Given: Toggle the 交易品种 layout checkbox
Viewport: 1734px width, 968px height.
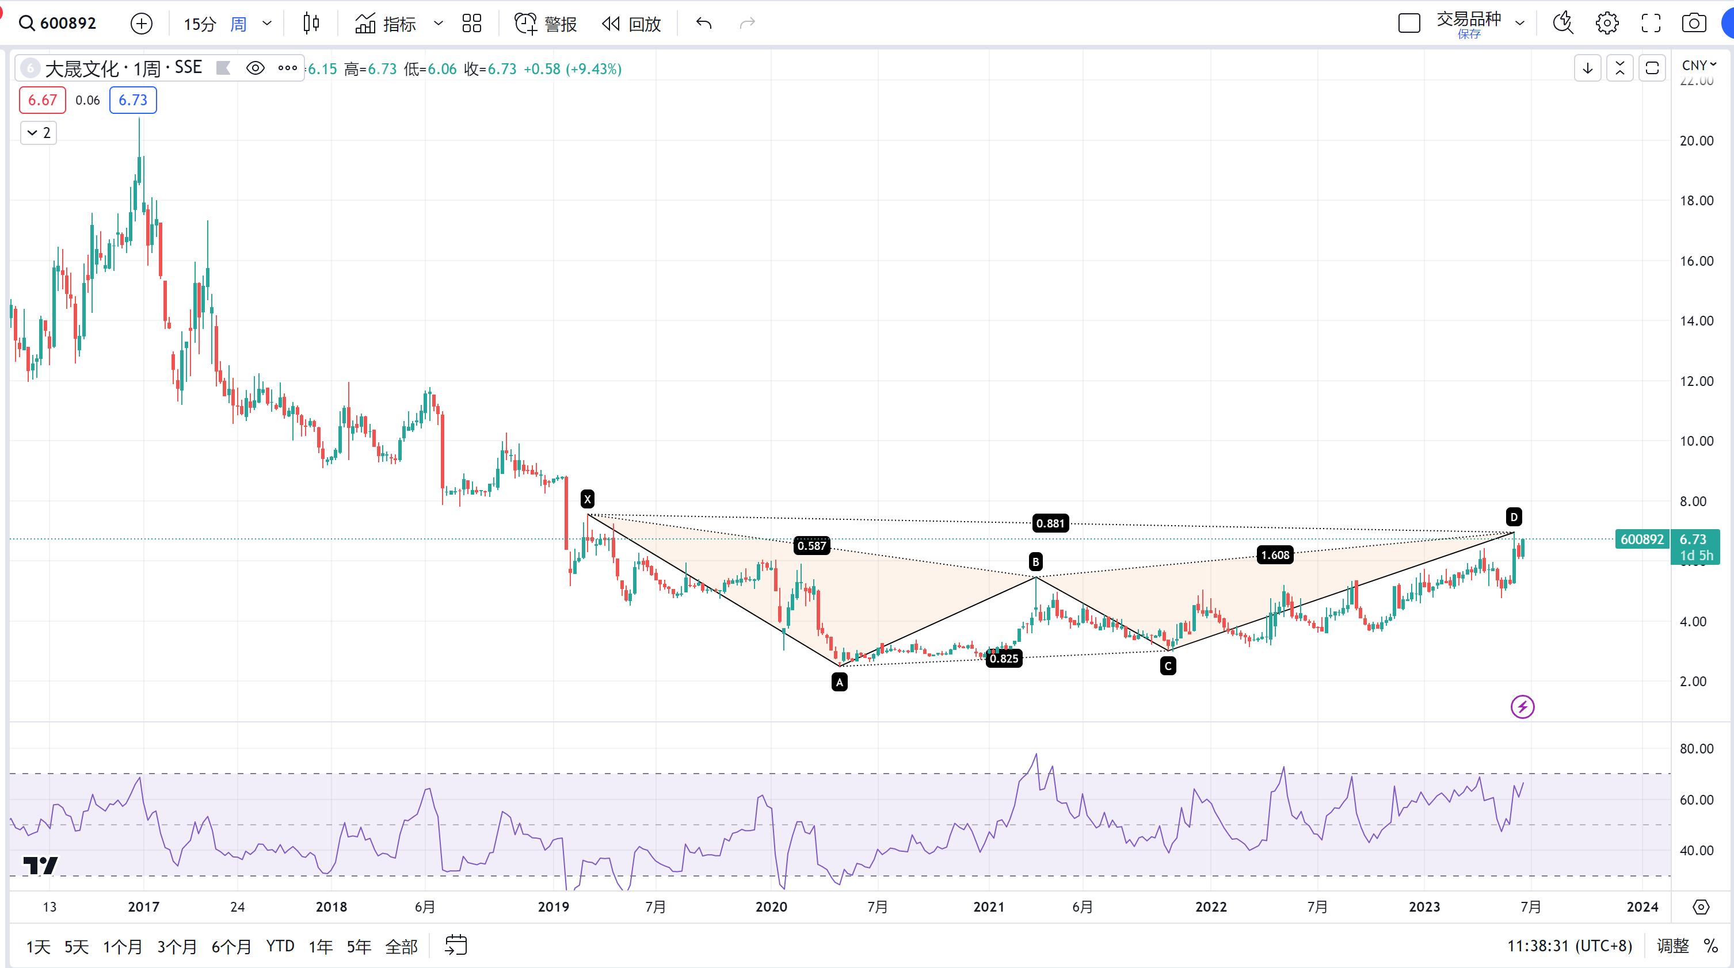Looking at the screenshot, I should 1409,24.
